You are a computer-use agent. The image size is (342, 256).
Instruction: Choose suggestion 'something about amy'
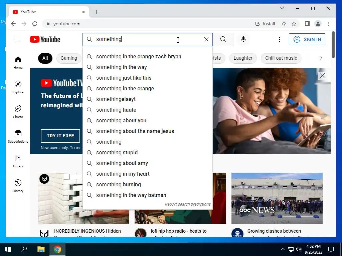(x=147, y=163)
